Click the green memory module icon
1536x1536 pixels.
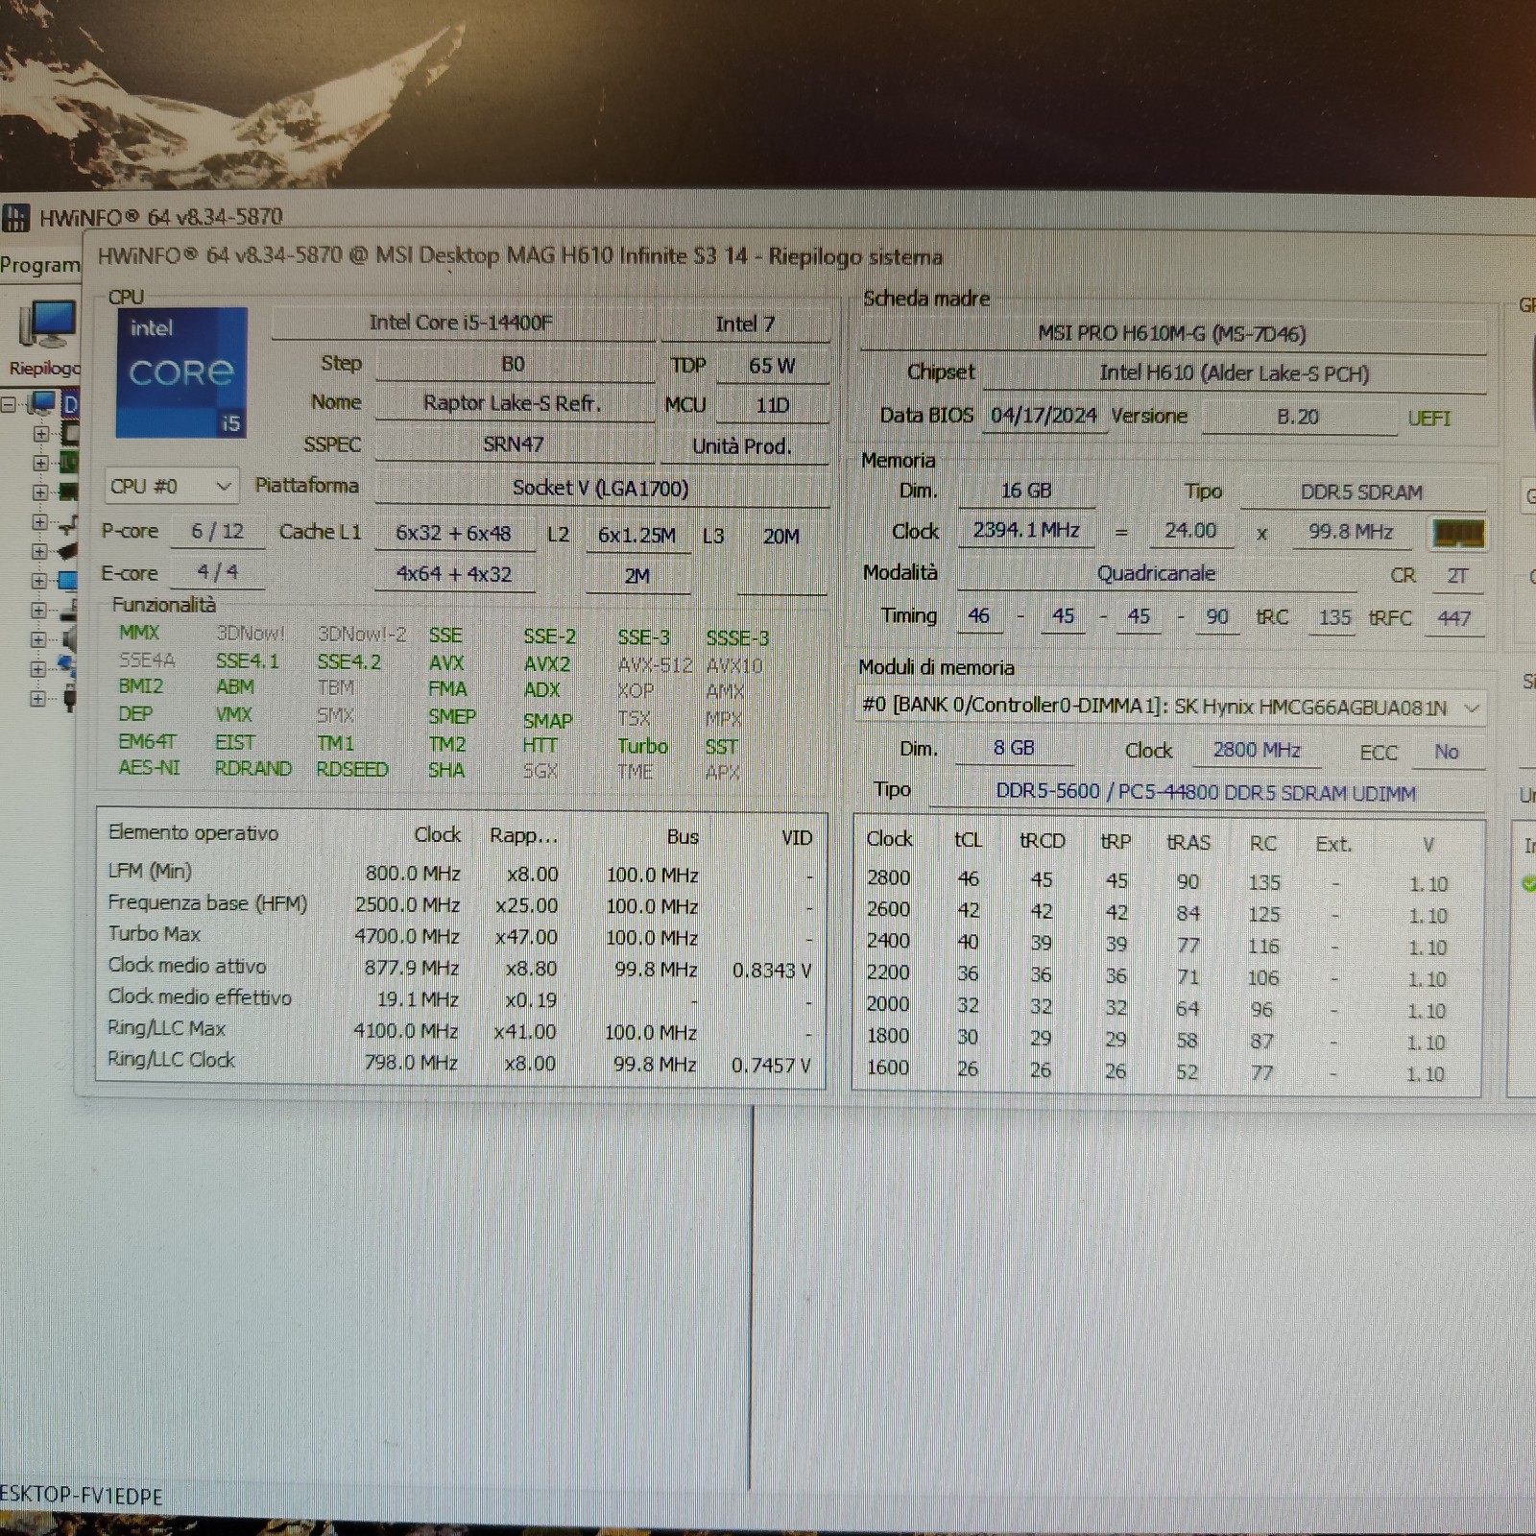coord(1458,534)
